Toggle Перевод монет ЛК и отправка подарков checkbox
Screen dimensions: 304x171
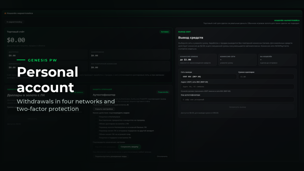(x=96, y=131)
